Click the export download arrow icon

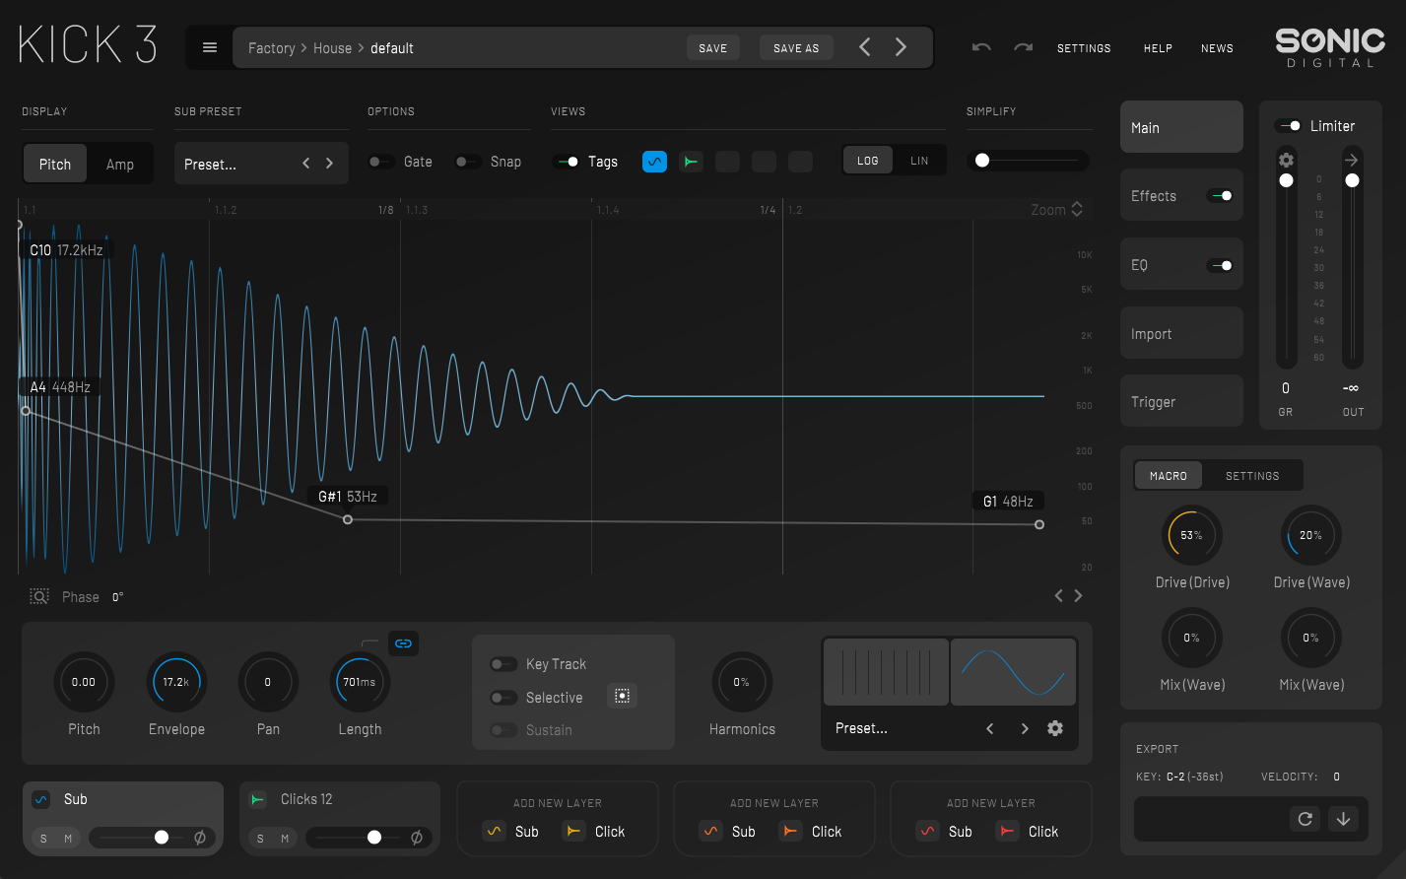(1343, 819)
